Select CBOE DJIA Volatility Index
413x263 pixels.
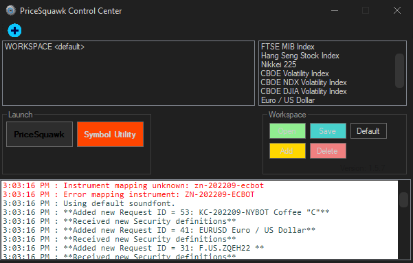tap(304, 91)
